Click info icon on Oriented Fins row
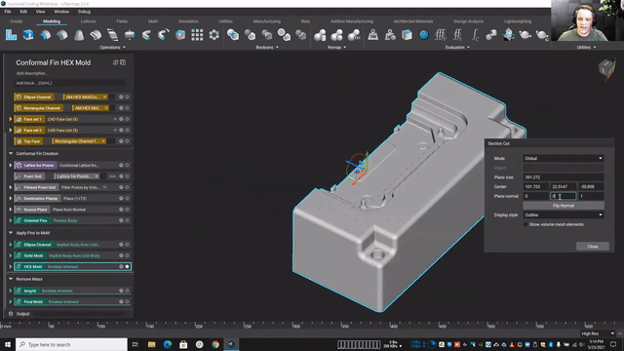The image size is (624, 351). pyautogui.click(x=121, y=220)
